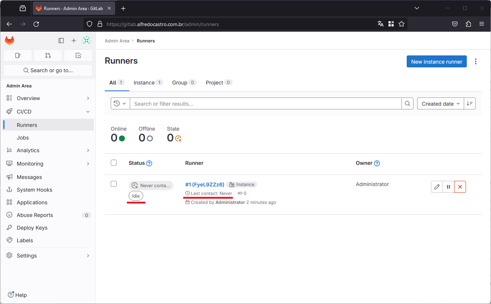491x304 pixels.
Task: Open Labels in the sidebar
Action: 48,240
